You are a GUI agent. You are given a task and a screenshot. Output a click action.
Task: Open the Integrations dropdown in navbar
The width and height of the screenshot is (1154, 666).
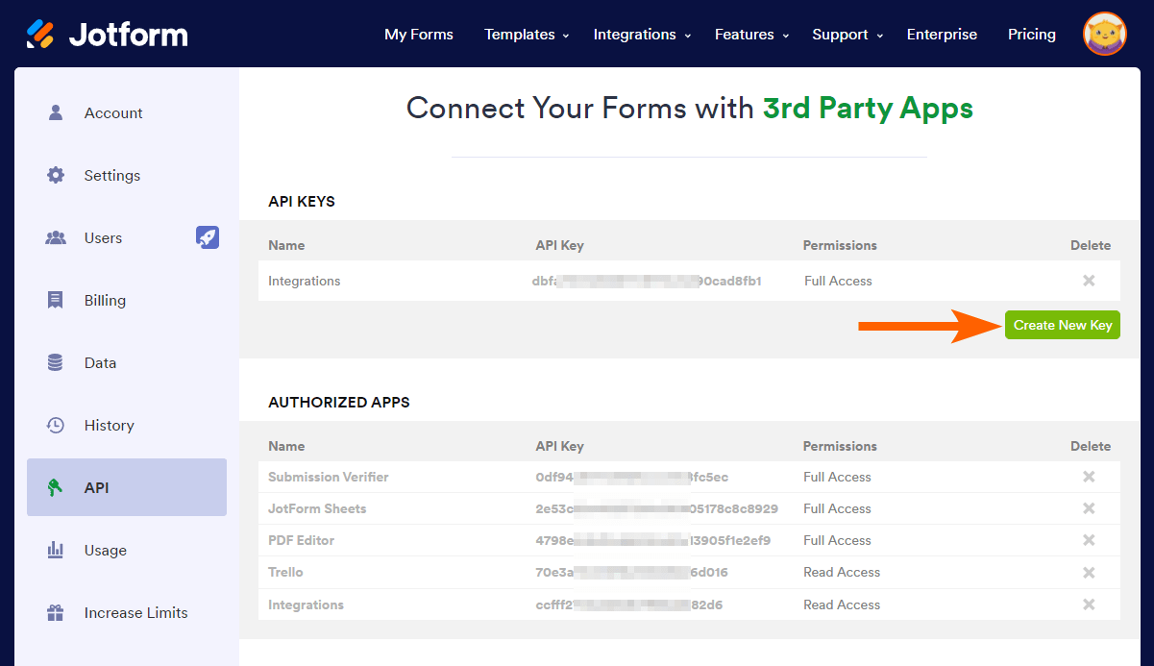point(642,35)
